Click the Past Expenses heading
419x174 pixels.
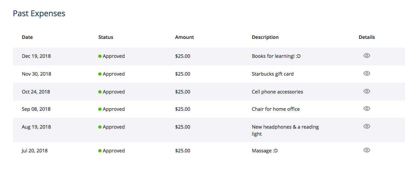39,14
